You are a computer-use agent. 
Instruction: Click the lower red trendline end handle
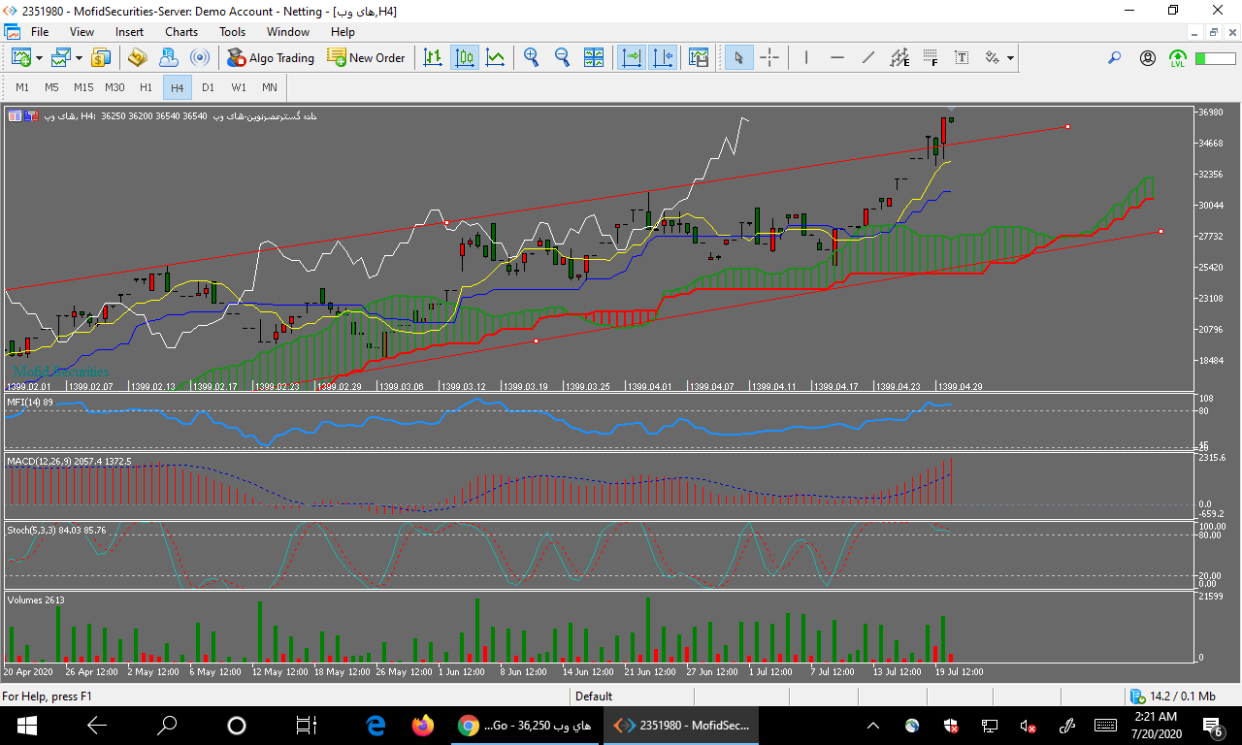click(x=1161, y=231)
